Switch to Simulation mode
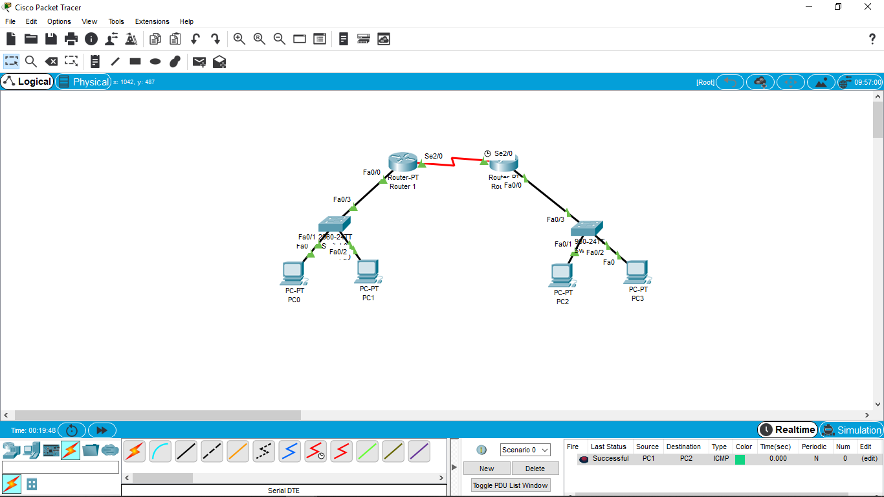 [852, 429]
